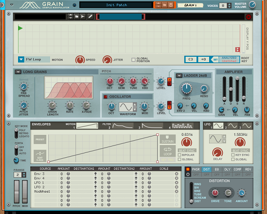Click the EDIT Y-POS button

(x=40, y=156)
